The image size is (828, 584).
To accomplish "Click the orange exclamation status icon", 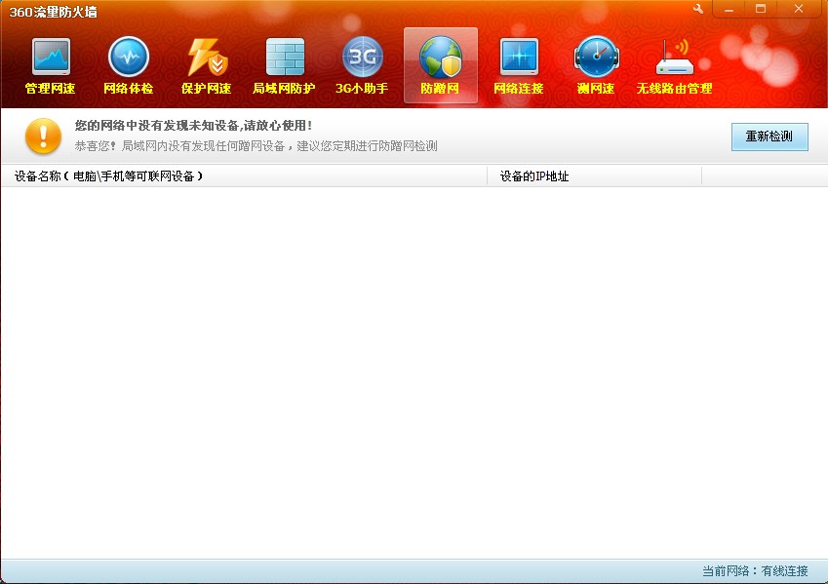I will click(43, 136).
